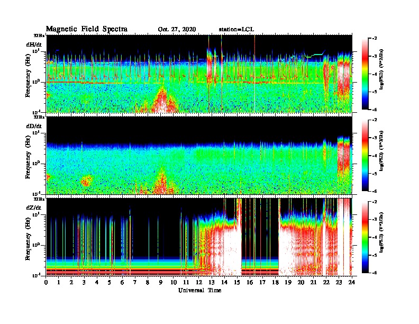Click hour 12 on the time axis
The height and width of the screenshot is (324, 419).
pos(199,282)
